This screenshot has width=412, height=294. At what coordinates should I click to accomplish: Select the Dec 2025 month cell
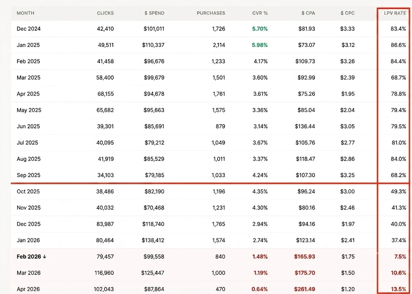[29, 224]
